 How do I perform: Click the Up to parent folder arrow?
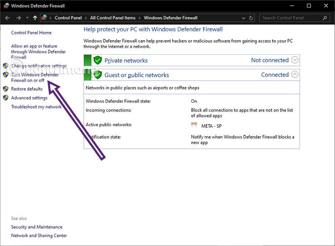tap(35, 18)
